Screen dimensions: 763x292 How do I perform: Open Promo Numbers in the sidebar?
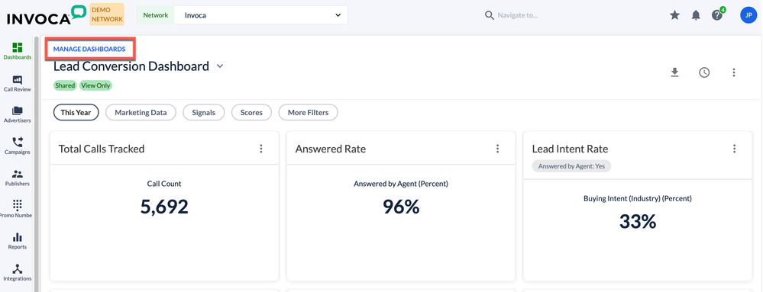(x=17, y=210)
